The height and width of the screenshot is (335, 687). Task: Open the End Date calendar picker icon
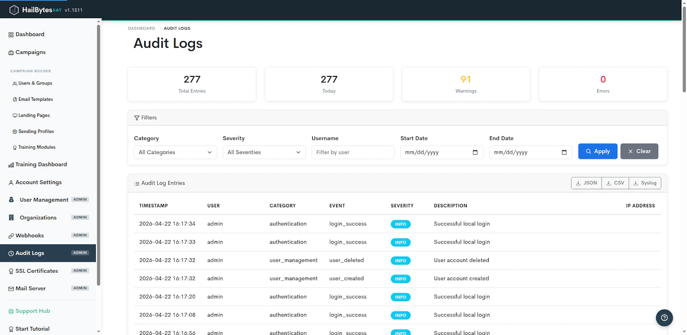564,152
